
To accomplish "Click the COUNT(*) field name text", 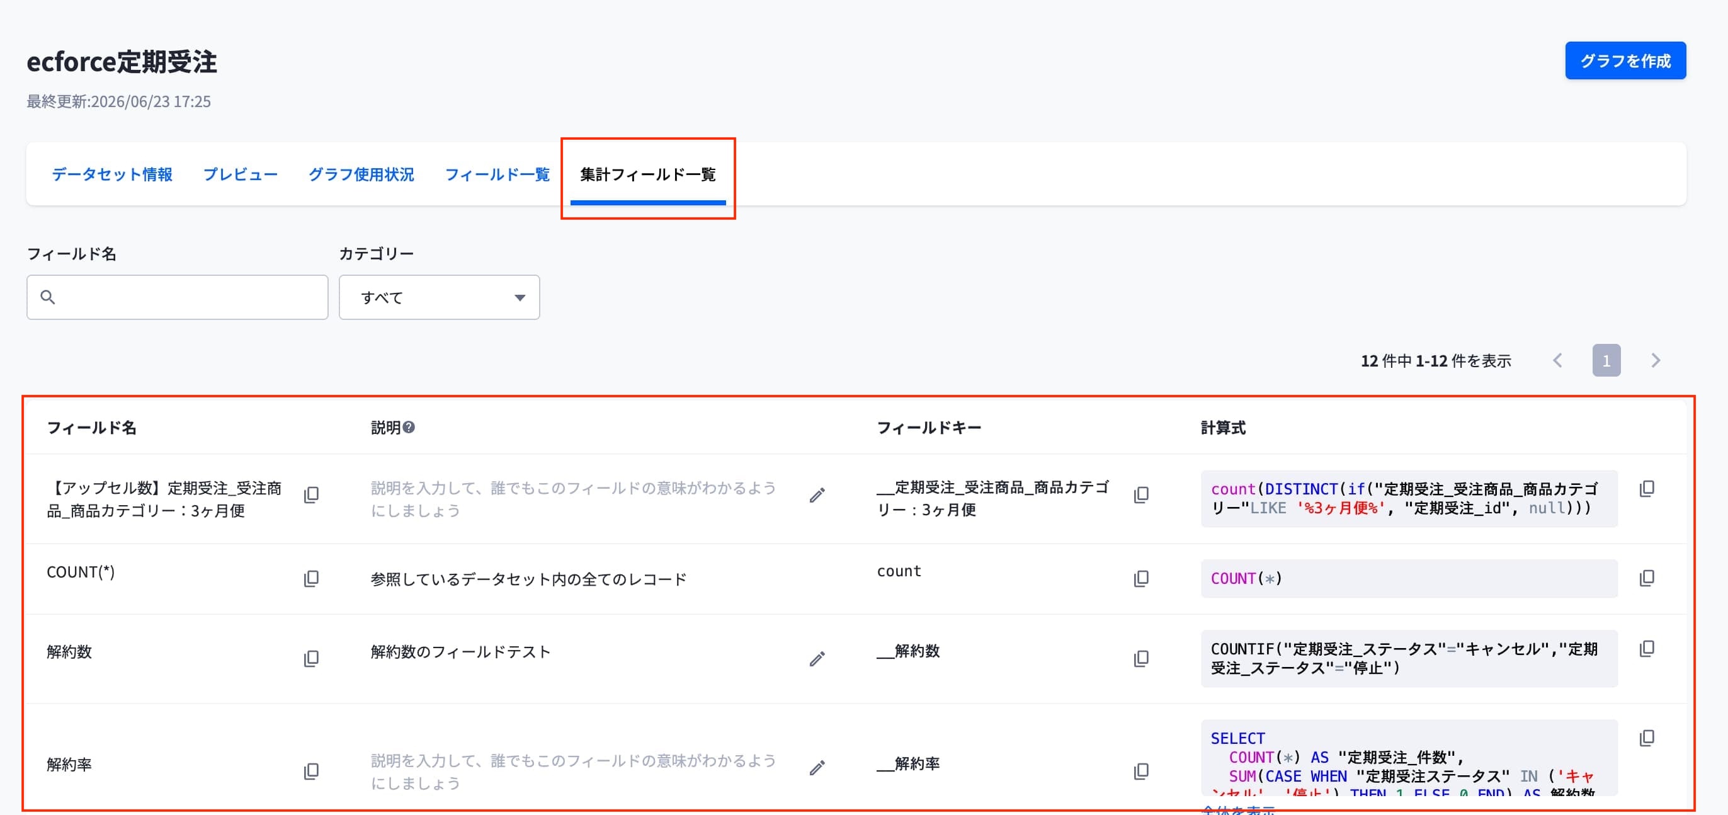I will coord(81,572).
